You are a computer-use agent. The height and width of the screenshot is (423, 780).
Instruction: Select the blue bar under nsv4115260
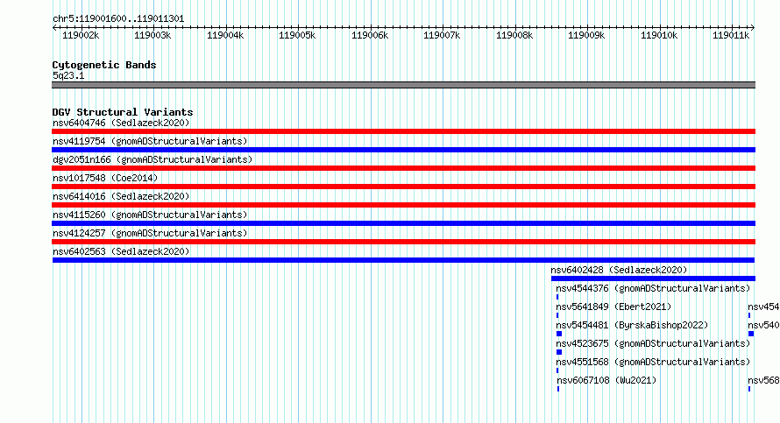click(403, 223)
